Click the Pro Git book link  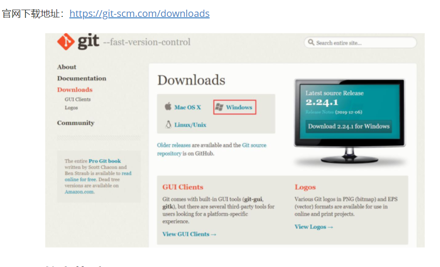point(104,161)
